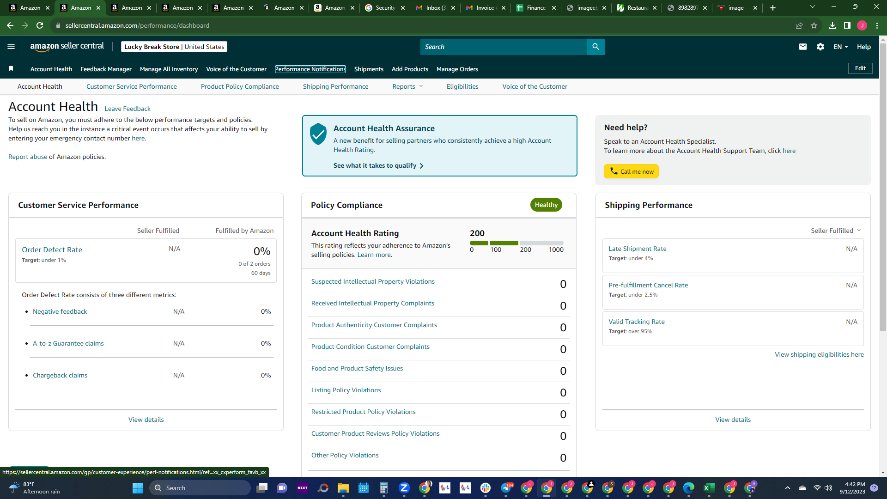This screenshot has width=887, height=499.
Task: Open Performance Notifications
Action: point(310,69)
